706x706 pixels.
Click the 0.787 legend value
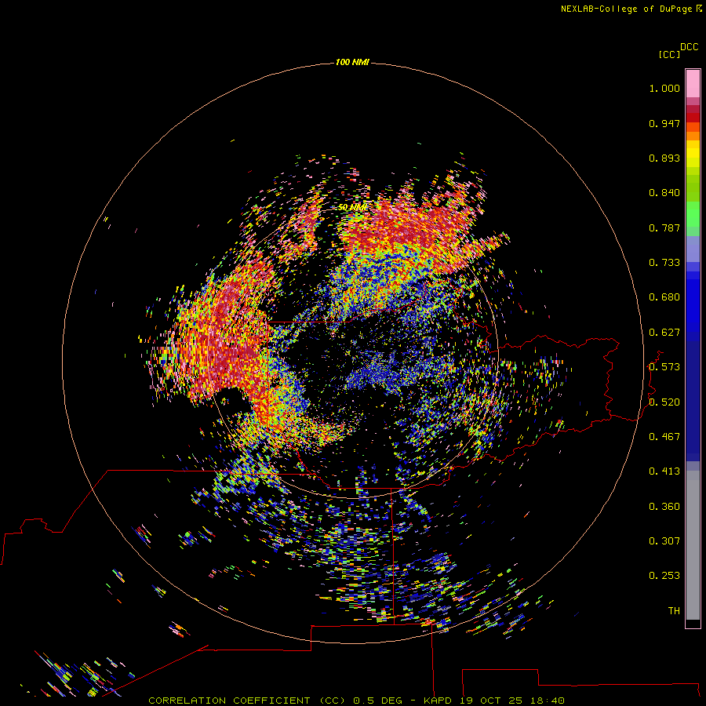tap(664, 227)
